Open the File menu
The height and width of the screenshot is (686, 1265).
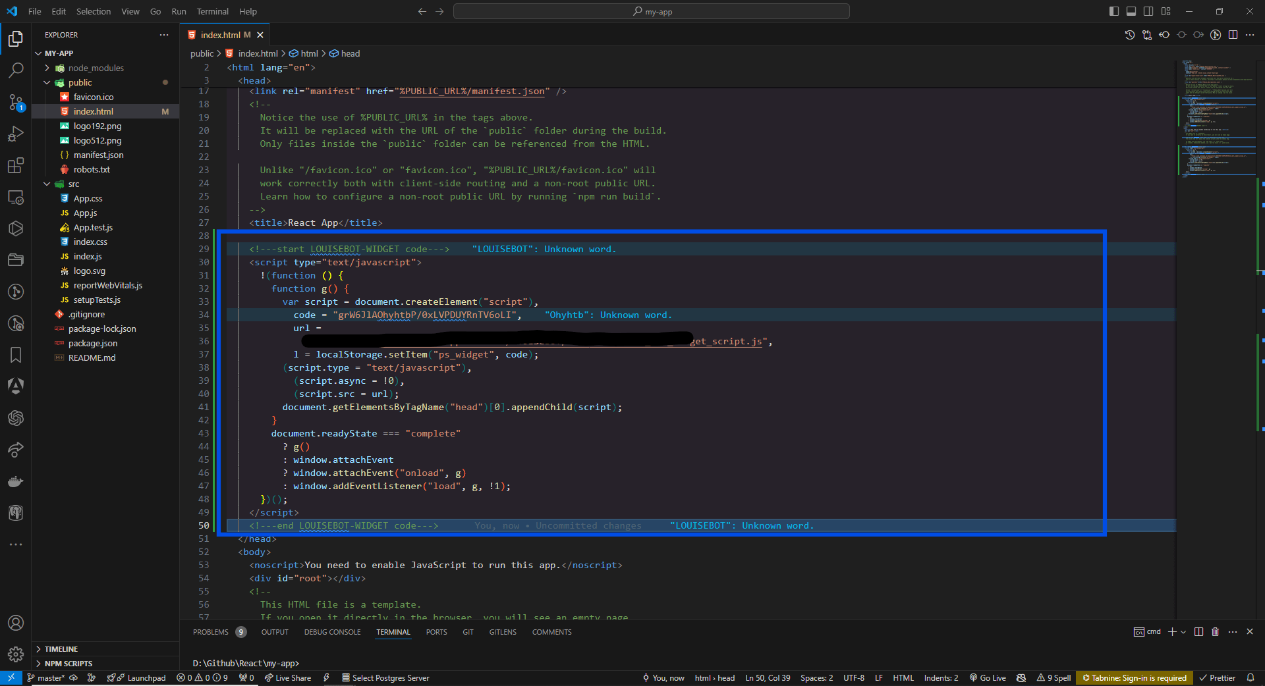pyautogui.click(x=35, y=11)
